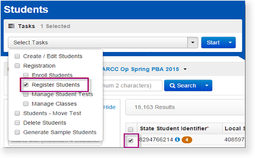Expand the arrow next to Start button
This screenshot has height=158, width=255.
click(x=231, y=43)
